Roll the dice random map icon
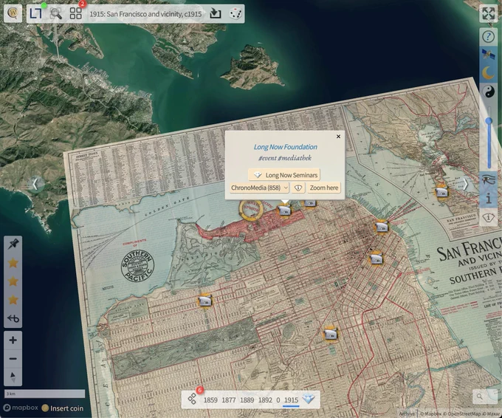The height and width of the screenshot is (418, 502). click(235, 13)
